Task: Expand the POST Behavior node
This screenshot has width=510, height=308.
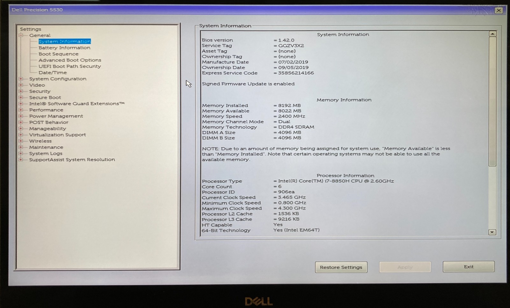Action: 21,122
